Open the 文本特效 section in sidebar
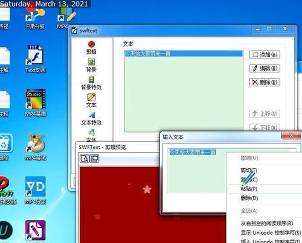 (91, 118)
